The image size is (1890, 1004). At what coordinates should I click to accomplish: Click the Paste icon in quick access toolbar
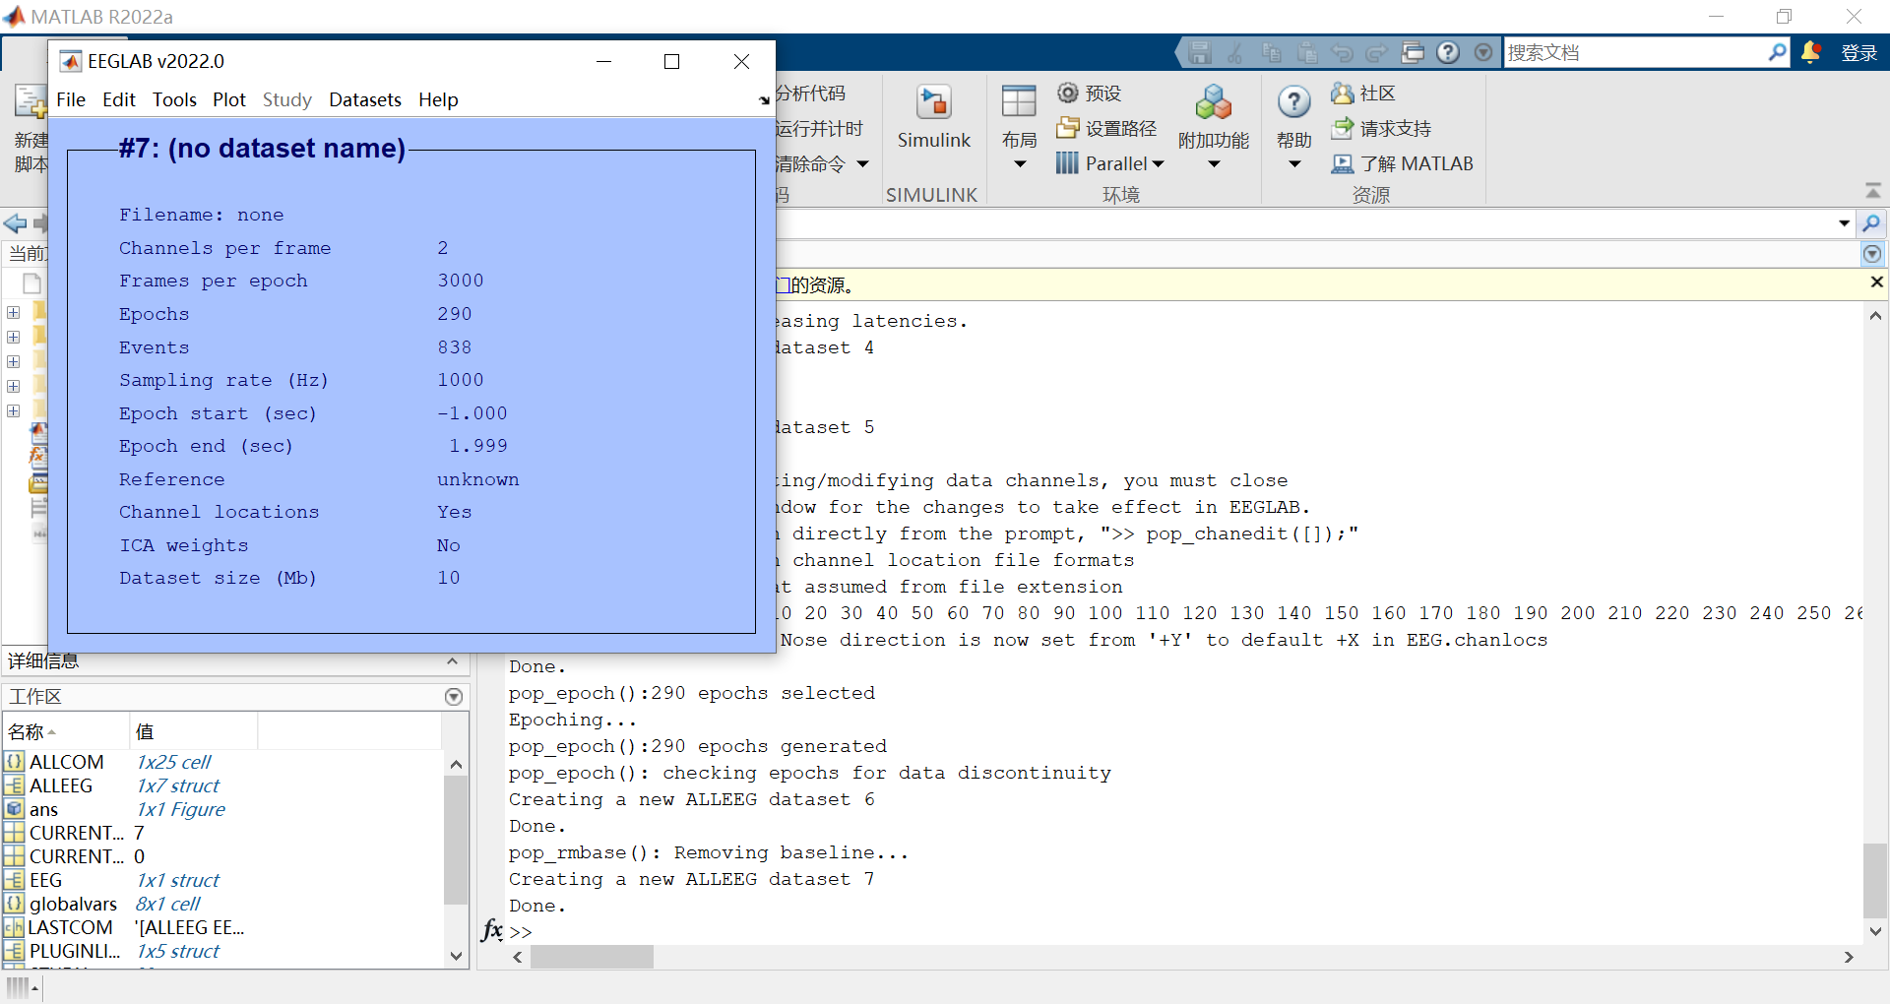point(1306,52)
